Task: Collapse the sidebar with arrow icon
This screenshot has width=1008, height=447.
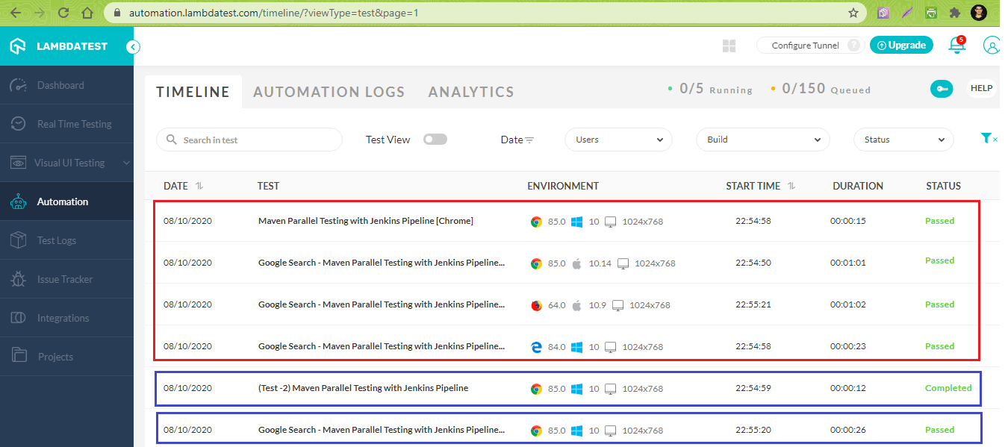Action: pyautogui.click(x=133, y=47)
